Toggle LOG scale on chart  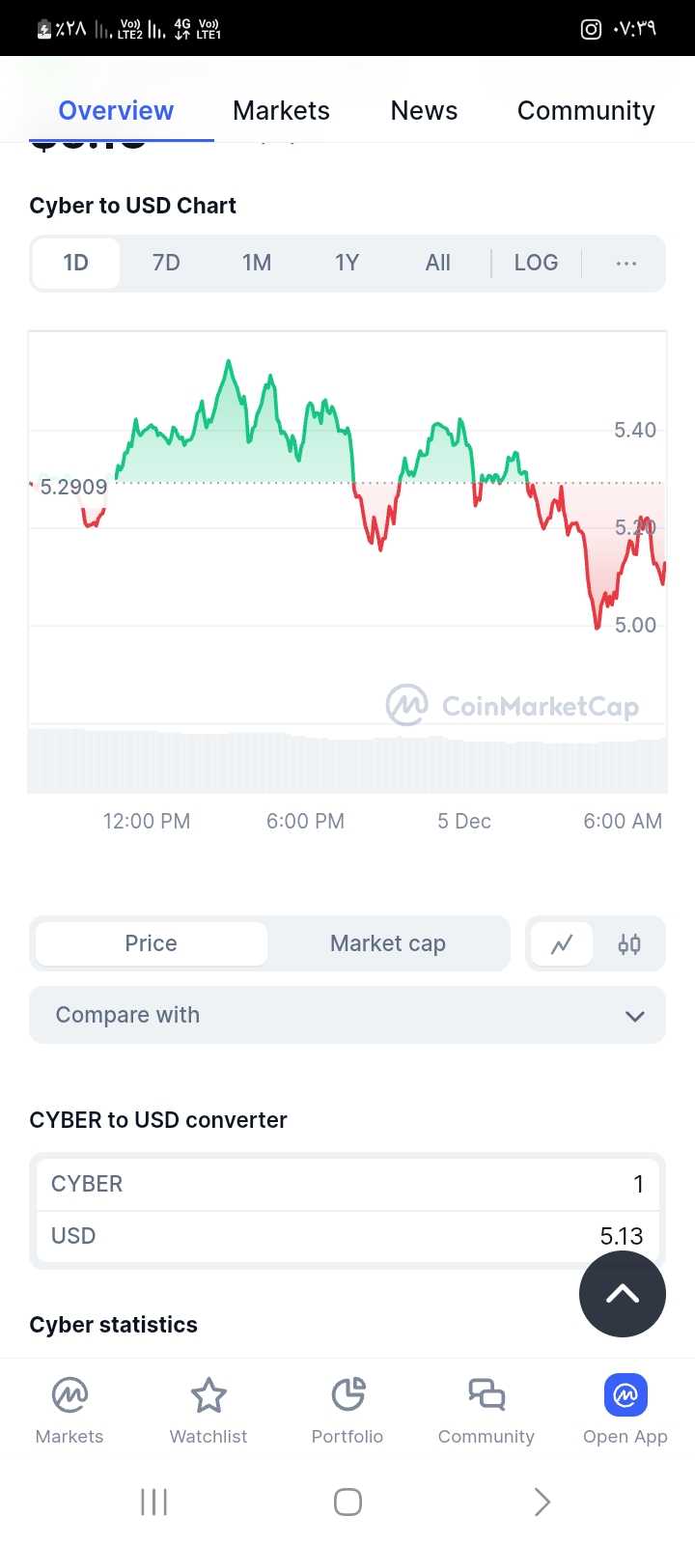click(x=536, y=263)
